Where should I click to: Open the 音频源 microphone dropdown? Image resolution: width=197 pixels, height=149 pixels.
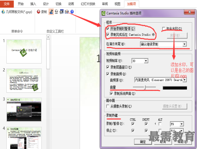[161, 80]
